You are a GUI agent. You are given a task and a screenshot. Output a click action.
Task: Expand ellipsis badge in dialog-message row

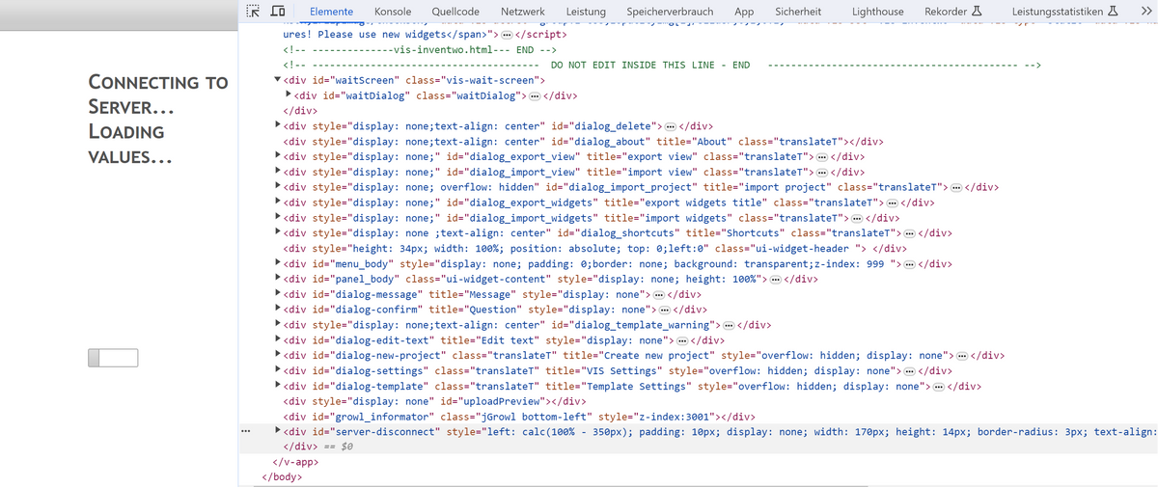coord(658,295)
